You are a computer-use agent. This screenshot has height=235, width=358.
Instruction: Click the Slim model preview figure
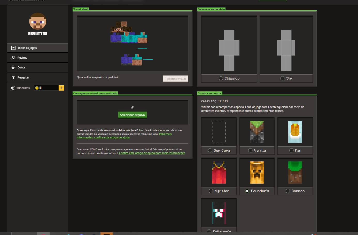[x=286, y=50]
